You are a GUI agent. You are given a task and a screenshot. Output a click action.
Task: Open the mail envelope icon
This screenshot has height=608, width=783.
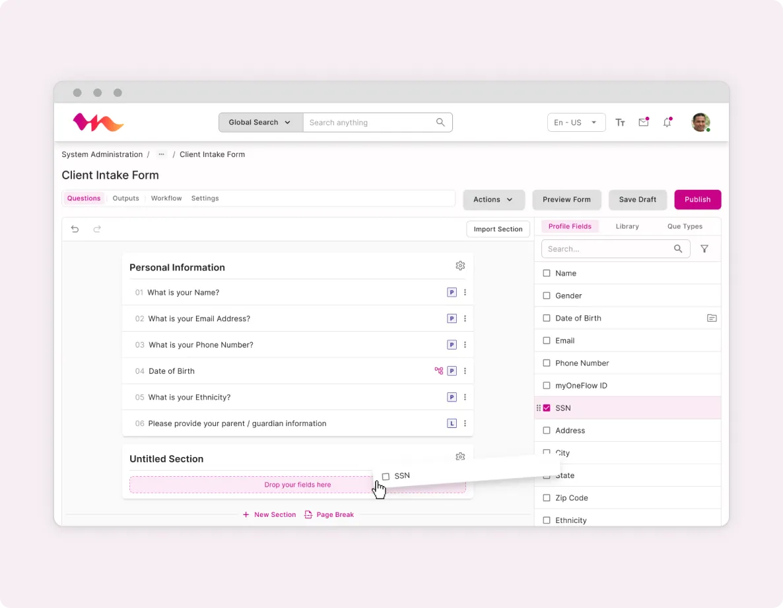click(643, 123)
